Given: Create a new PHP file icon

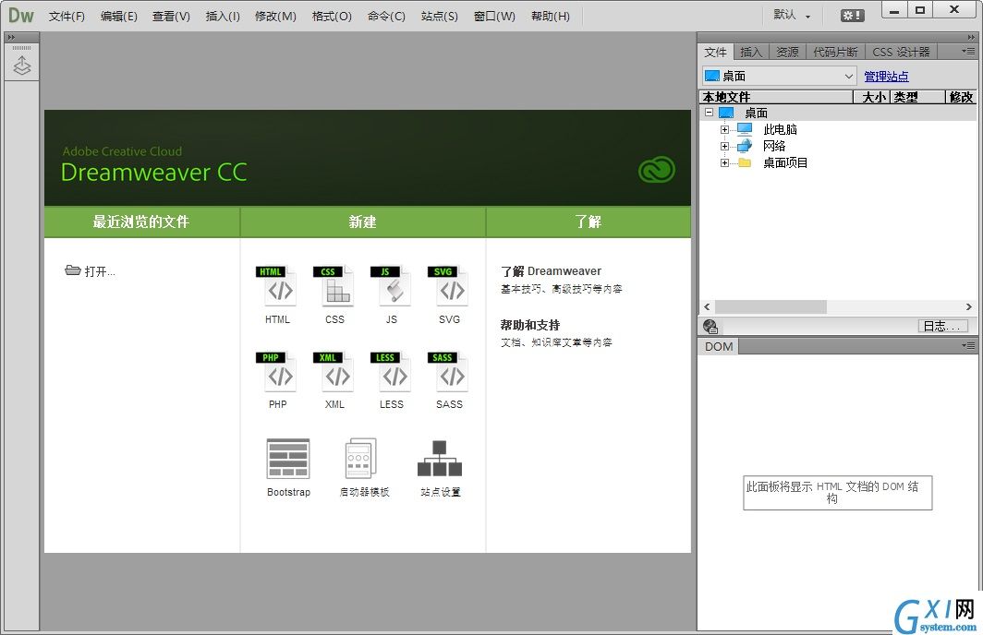Looking at the screenshot, I should click(276, 372).
